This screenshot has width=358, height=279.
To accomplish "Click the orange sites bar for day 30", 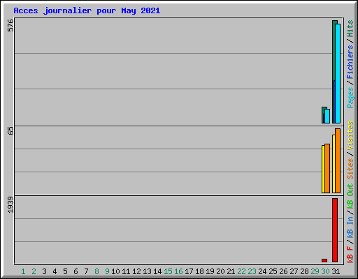I will (327, 169).
